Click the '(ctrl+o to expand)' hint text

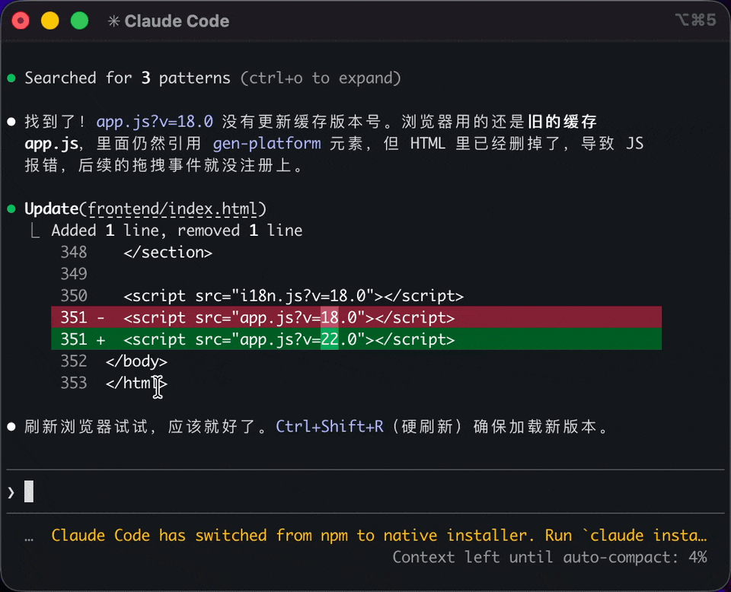tap(321, 78)
